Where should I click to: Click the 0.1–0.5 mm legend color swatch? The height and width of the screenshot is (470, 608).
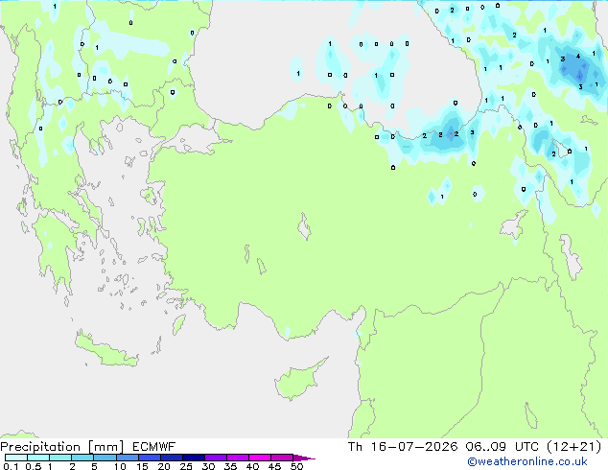pyautogui.click(x=16, y=458)
